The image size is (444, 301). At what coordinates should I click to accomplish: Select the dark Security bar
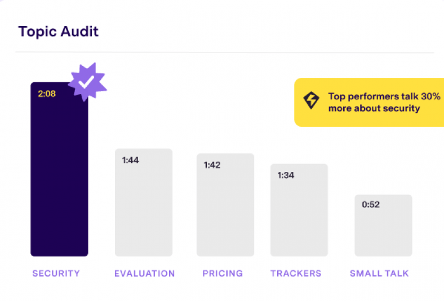59,180
